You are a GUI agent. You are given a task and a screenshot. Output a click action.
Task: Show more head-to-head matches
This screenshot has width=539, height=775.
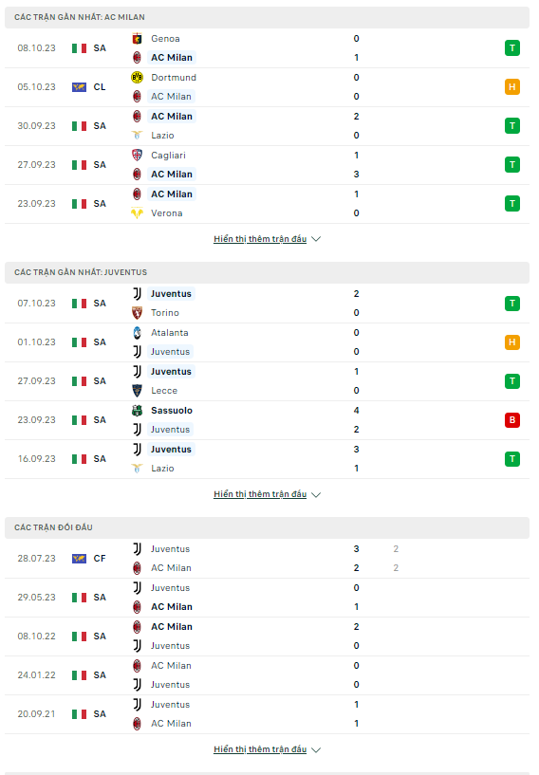[x=267, y=749]
